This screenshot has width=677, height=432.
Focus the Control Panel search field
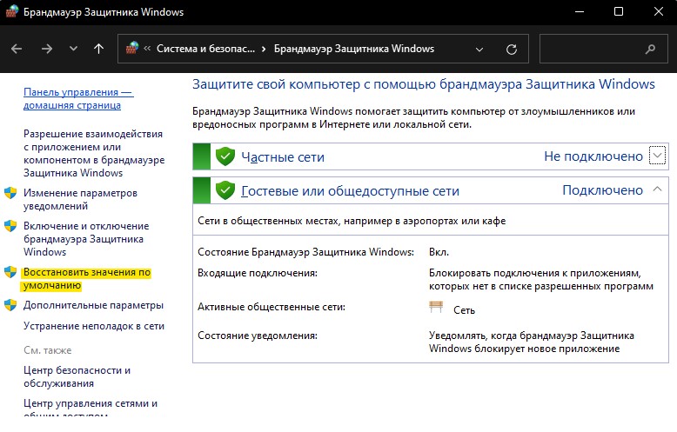pos(604,50)
